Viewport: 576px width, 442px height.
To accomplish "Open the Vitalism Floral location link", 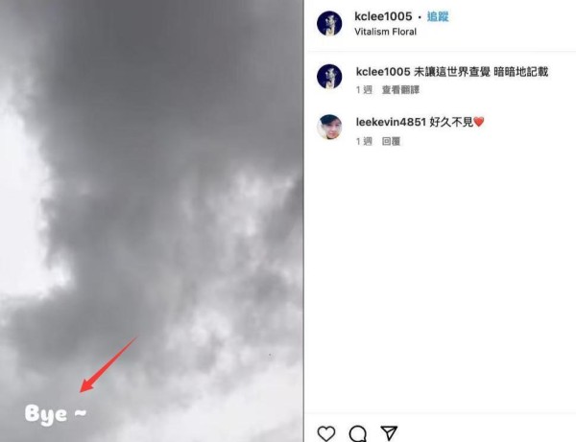I will click(x=385, y=32).
